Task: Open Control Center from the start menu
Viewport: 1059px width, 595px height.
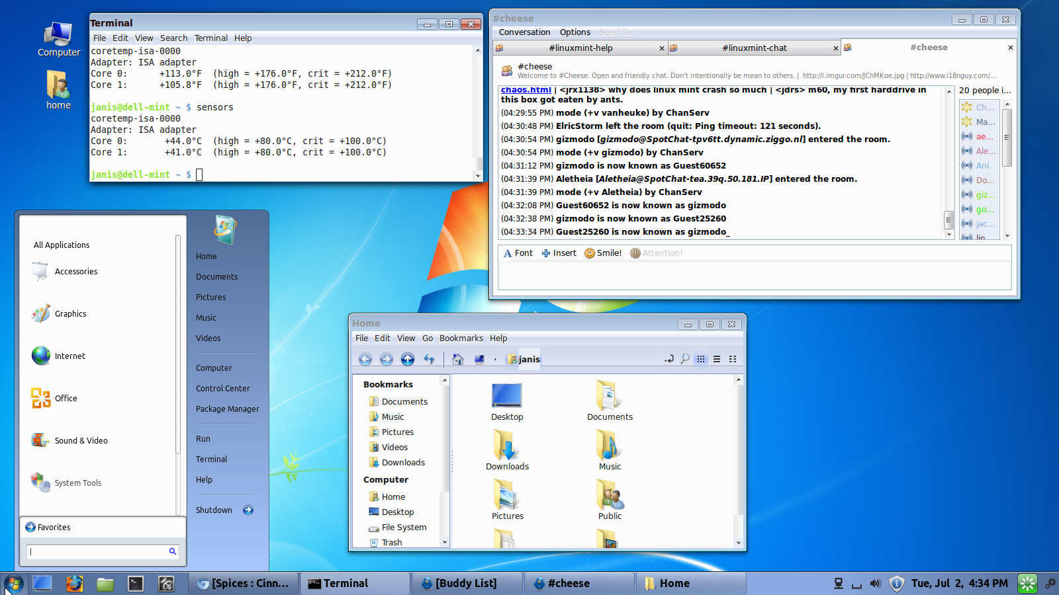Action: click(x=222, y=388)
